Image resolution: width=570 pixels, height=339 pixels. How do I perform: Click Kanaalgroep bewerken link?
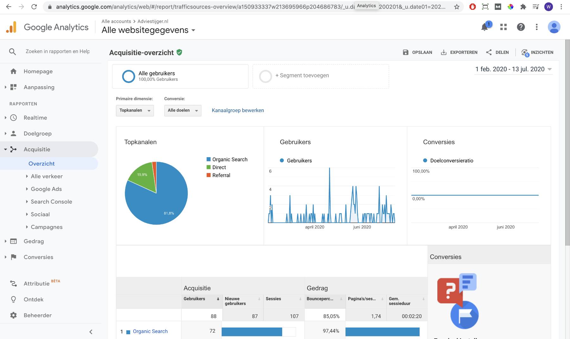(238, 110)
